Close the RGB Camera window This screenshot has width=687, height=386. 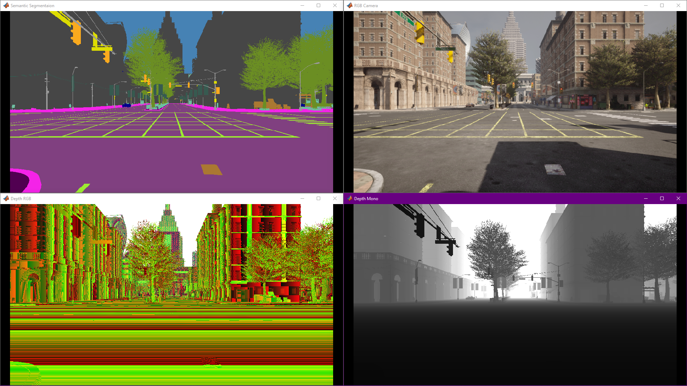pyautogui.click(x=678, y=5)
